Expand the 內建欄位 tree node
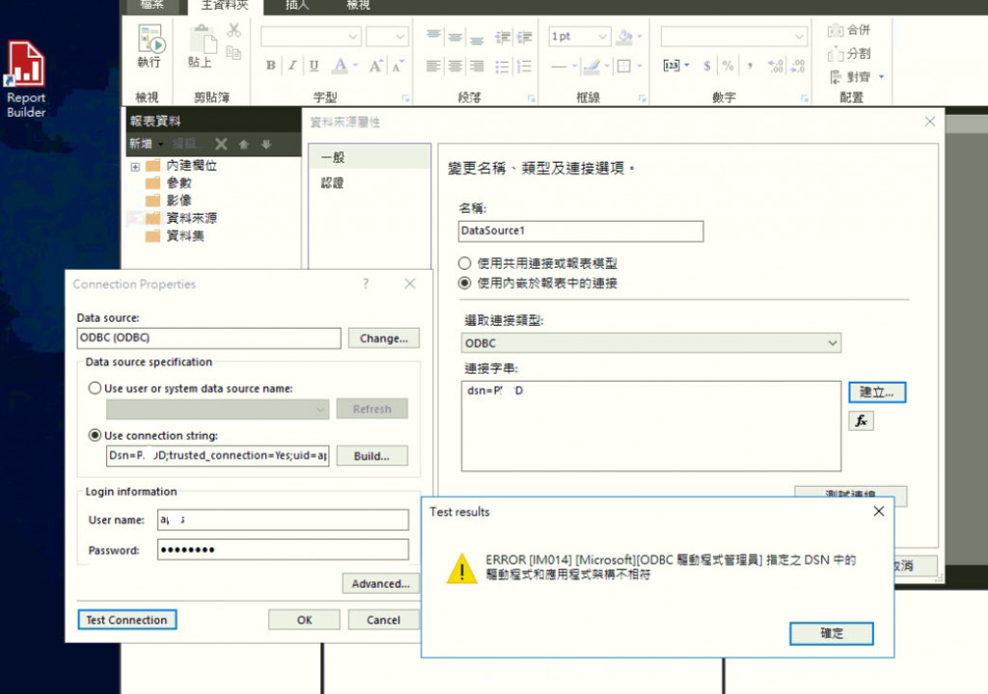 [135, 167]
